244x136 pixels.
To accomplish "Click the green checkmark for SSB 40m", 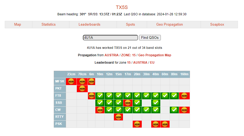I will click(x=156, y=103).
